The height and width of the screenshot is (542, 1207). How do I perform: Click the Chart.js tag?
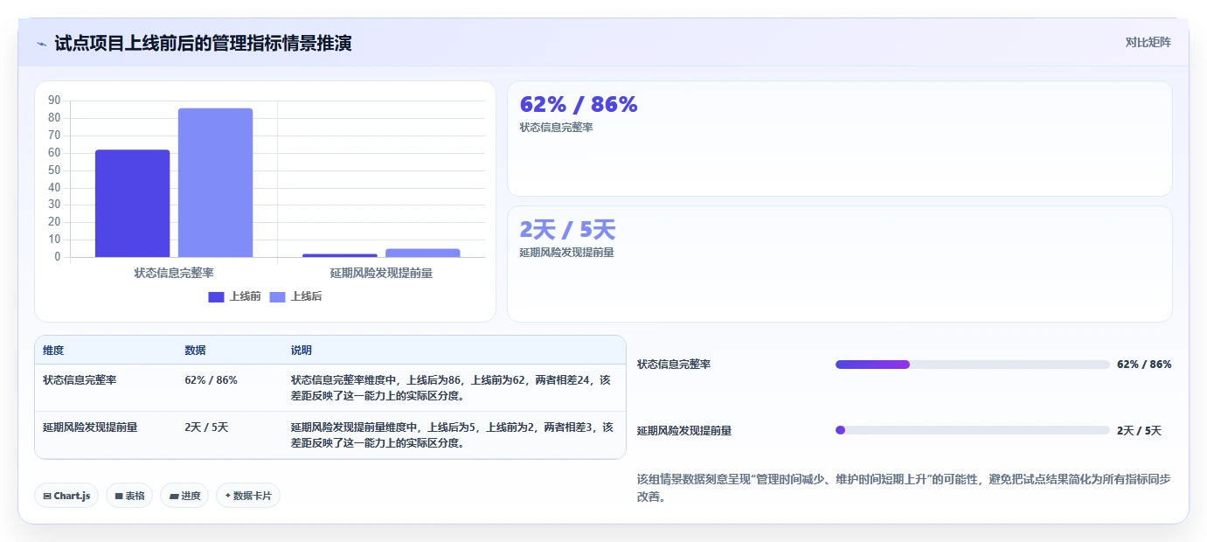67,496
